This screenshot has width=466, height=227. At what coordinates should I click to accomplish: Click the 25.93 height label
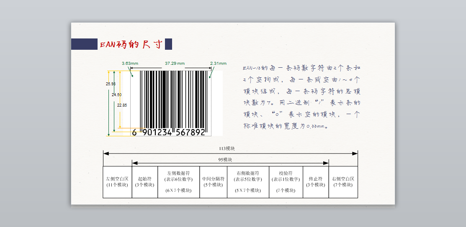[111, 84]
